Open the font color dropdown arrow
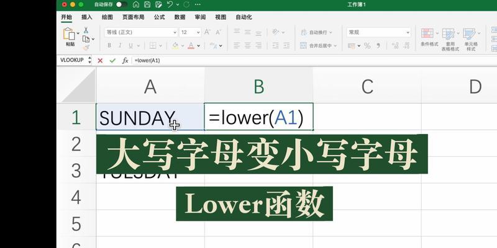This screenshot has height=248, width=497. pos(198,46)
